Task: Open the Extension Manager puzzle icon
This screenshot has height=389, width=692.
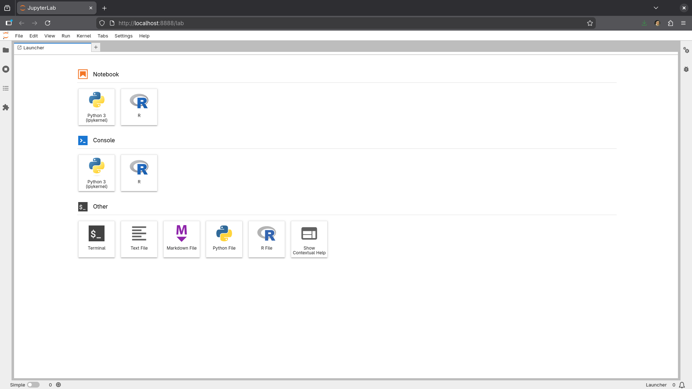Action: click(x=6, y=107)
